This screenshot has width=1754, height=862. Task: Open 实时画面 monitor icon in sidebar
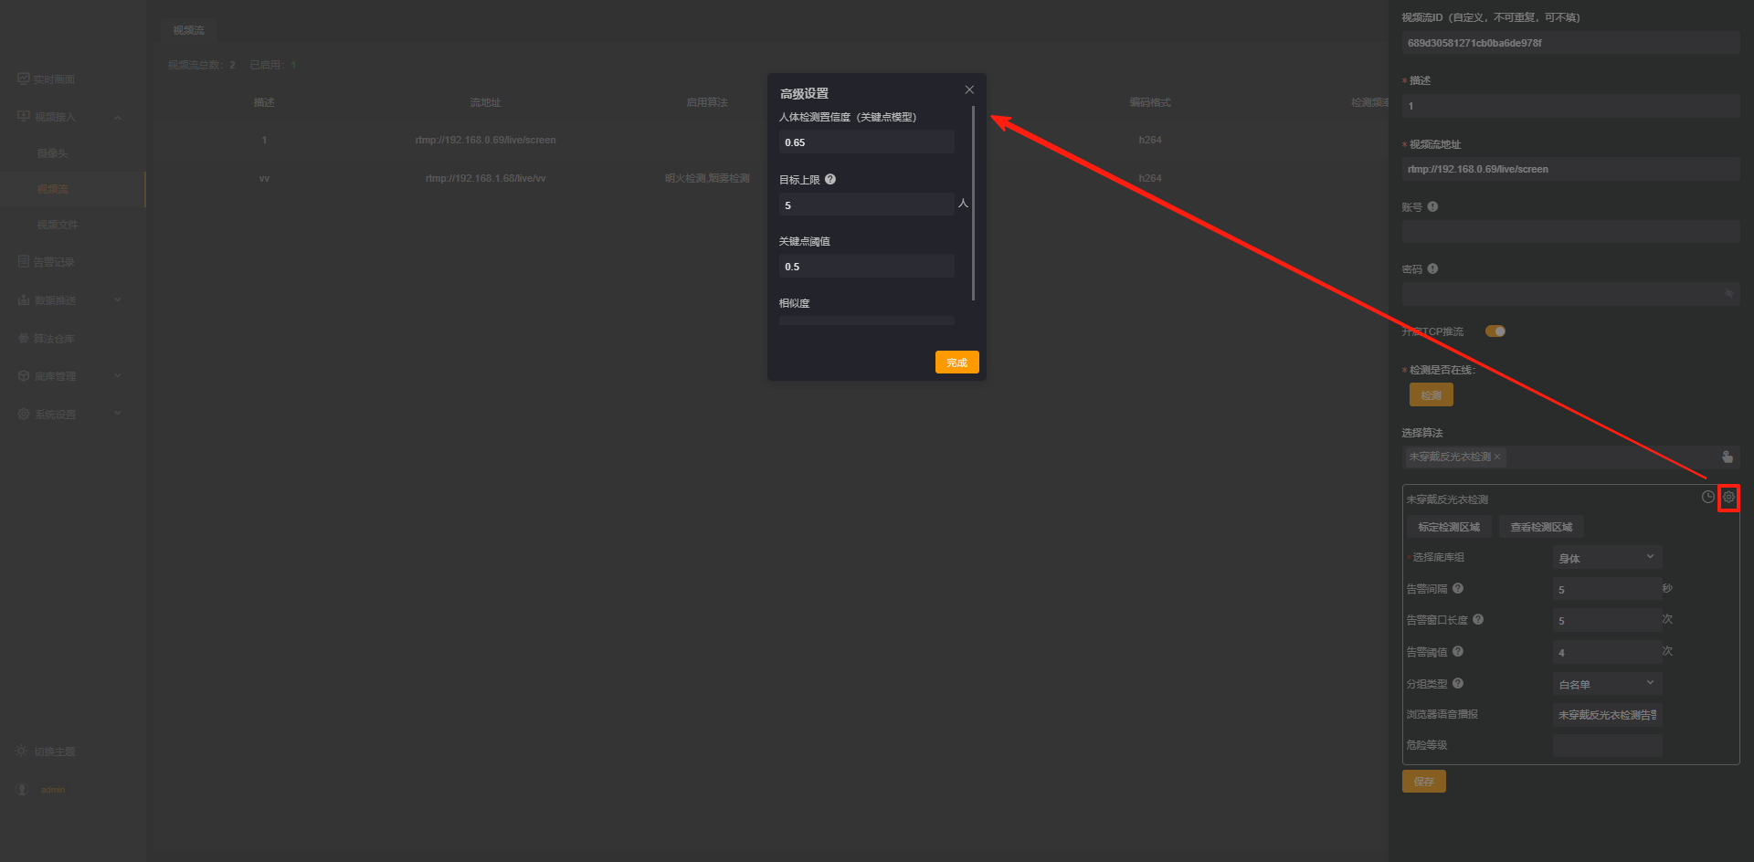[x=24, y=79]
